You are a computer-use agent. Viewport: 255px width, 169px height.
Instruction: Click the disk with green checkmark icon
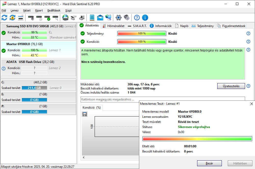click(47, 18)
